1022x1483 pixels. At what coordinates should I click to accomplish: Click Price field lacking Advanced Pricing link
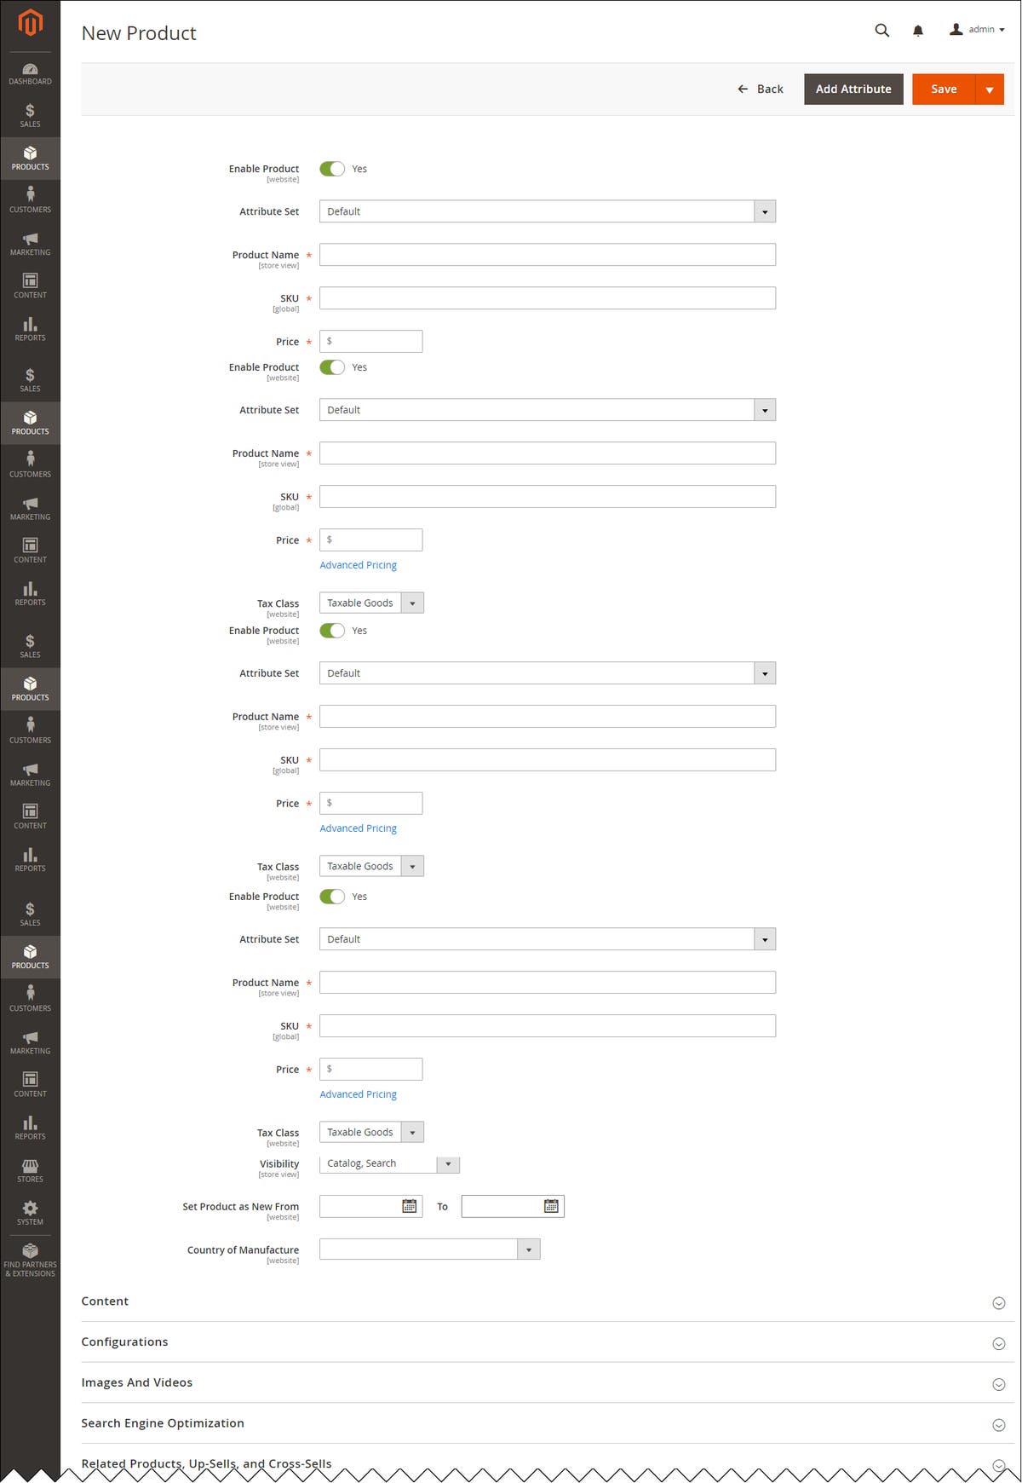click(371, 342)
